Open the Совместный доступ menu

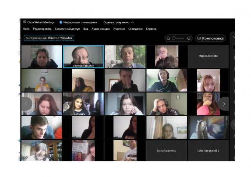click(x=67, y=29)
